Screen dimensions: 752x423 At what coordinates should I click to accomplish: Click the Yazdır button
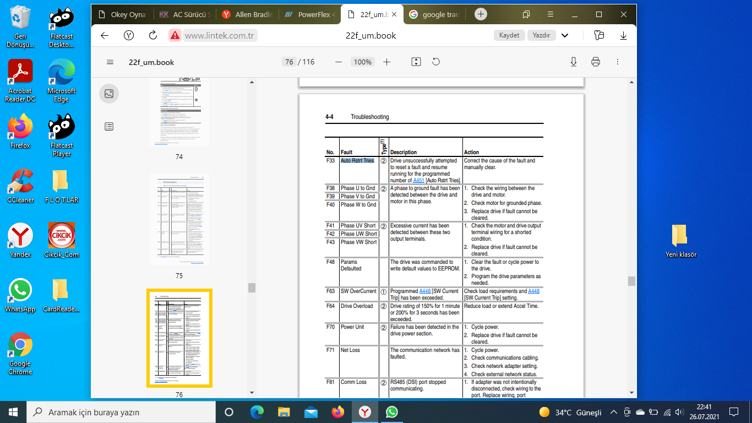coord(542,35)
